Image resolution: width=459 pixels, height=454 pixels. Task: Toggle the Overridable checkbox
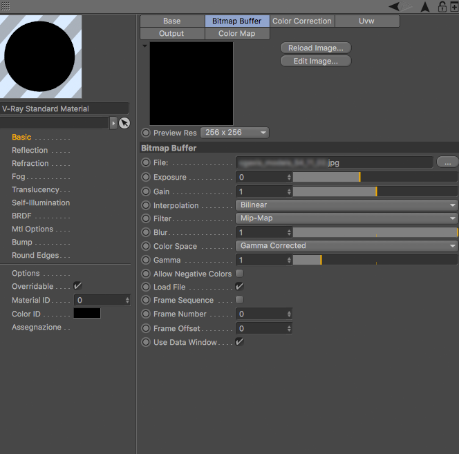point(77,285)
